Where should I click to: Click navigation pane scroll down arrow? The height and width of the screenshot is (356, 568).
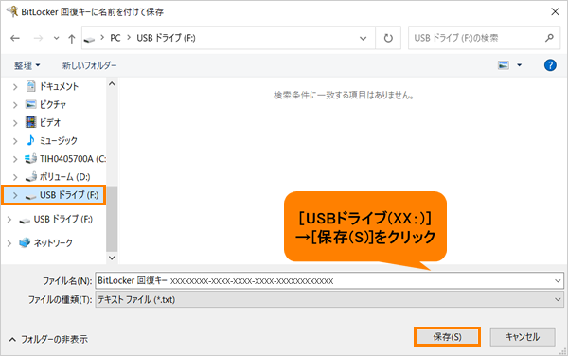point(112,258)
